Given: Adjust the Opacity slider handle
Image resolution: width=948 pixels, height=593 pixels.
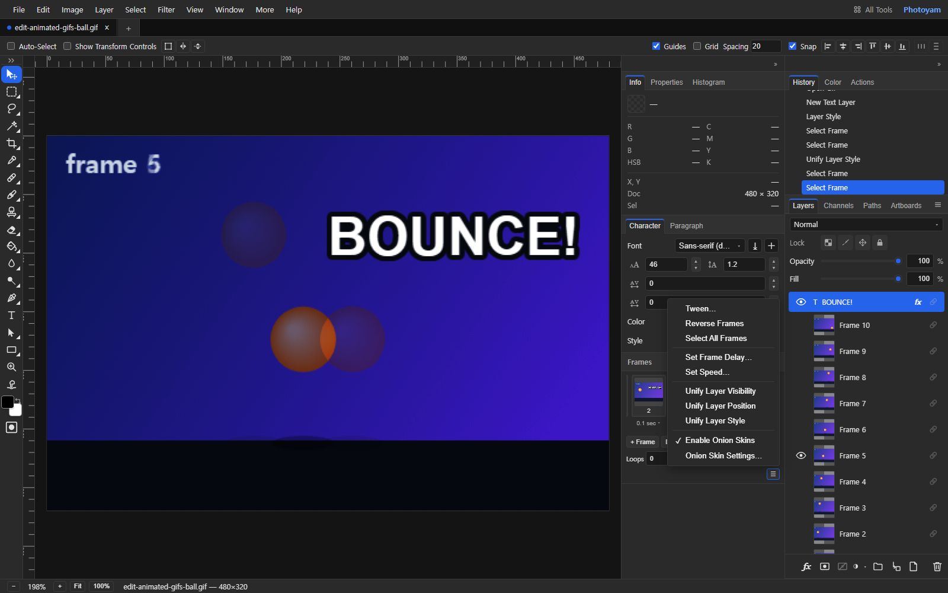Looking at the screenshot, I should (898, 262).
